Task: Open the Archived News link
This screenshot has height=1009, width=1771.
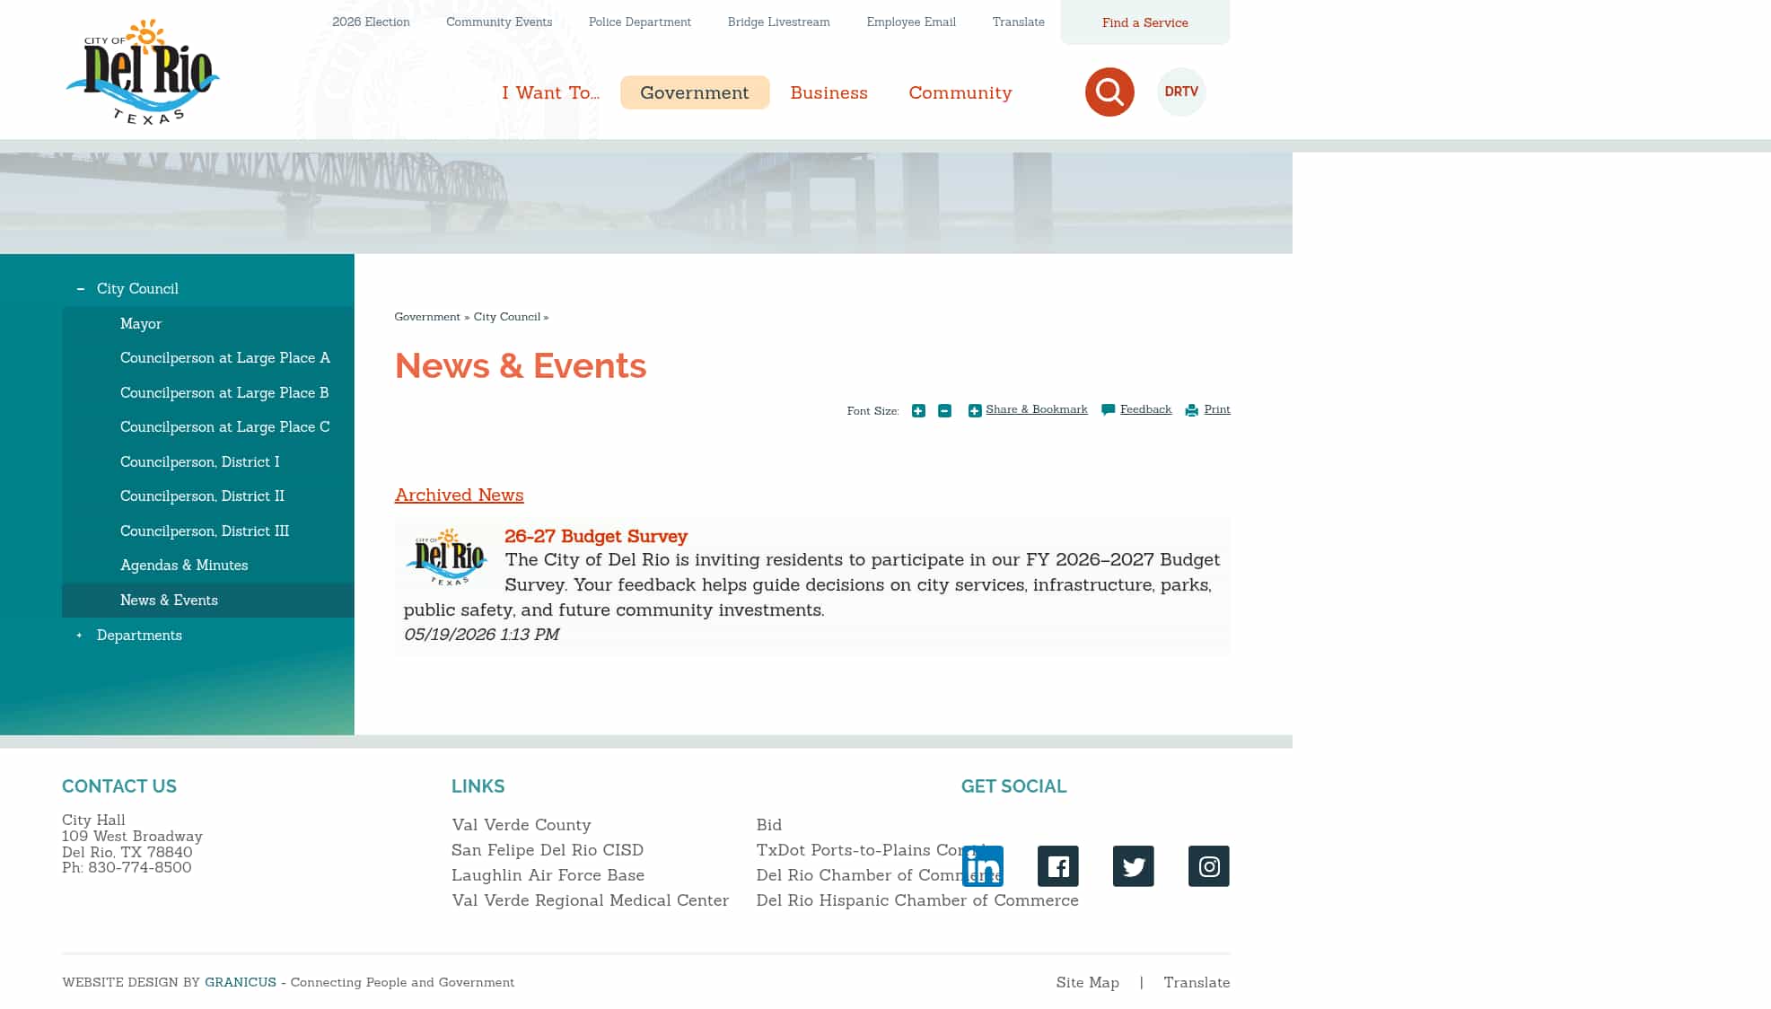Action: point(459,496)
